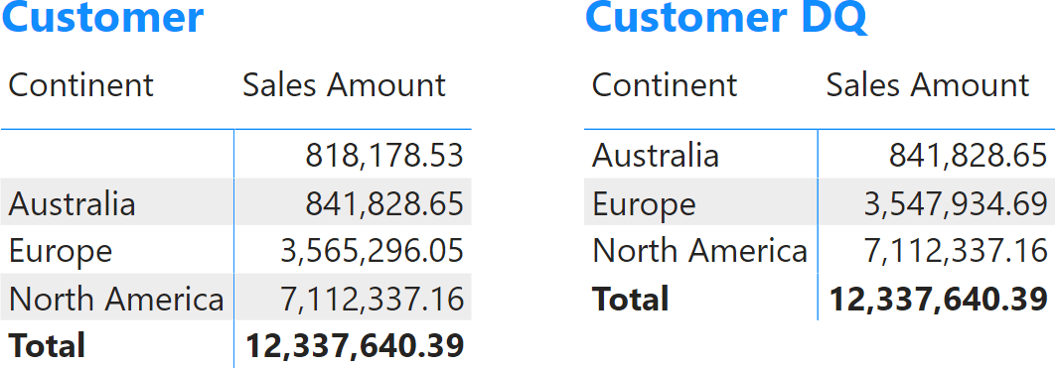Select Australia row in Customer DQ table
1056x368 pixels.
point(820,155)
